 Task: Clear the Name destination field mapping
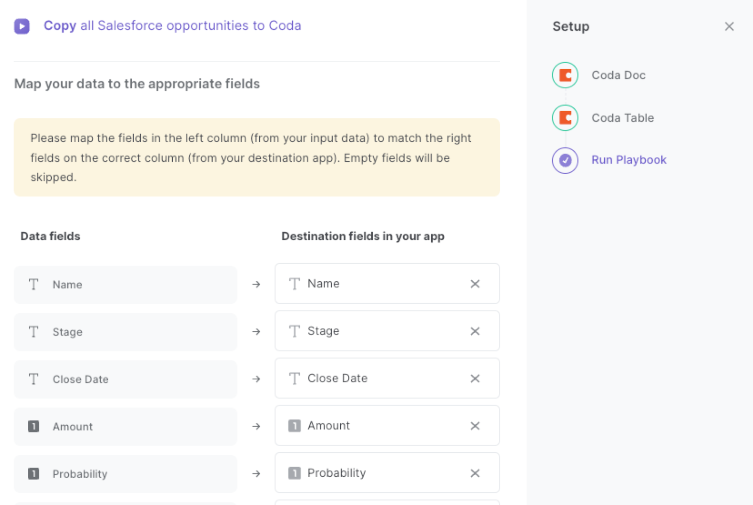pos(475,284)
